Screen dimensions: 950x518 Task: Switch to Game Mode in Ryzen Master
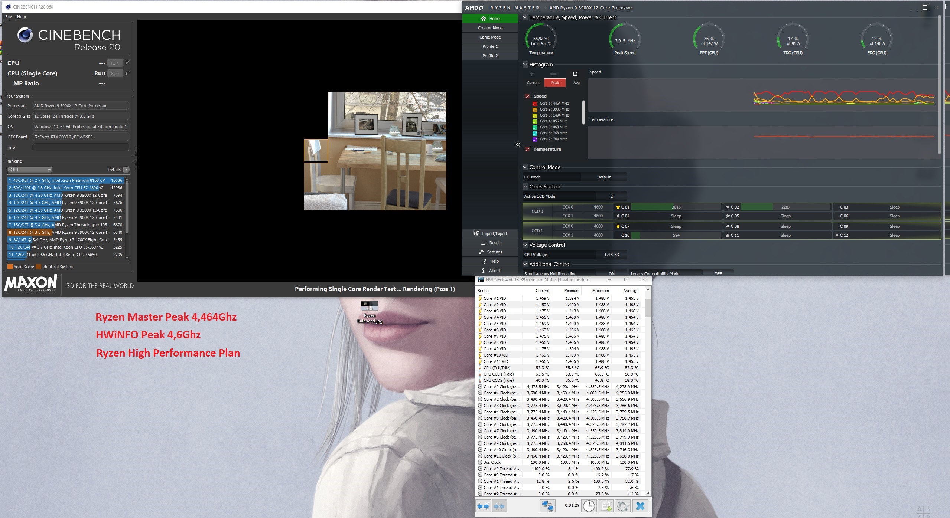tap(490, 37)
